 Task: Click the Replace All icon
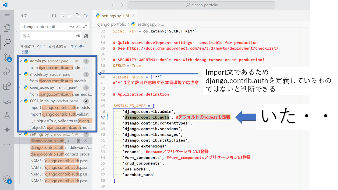coord(86,36)
